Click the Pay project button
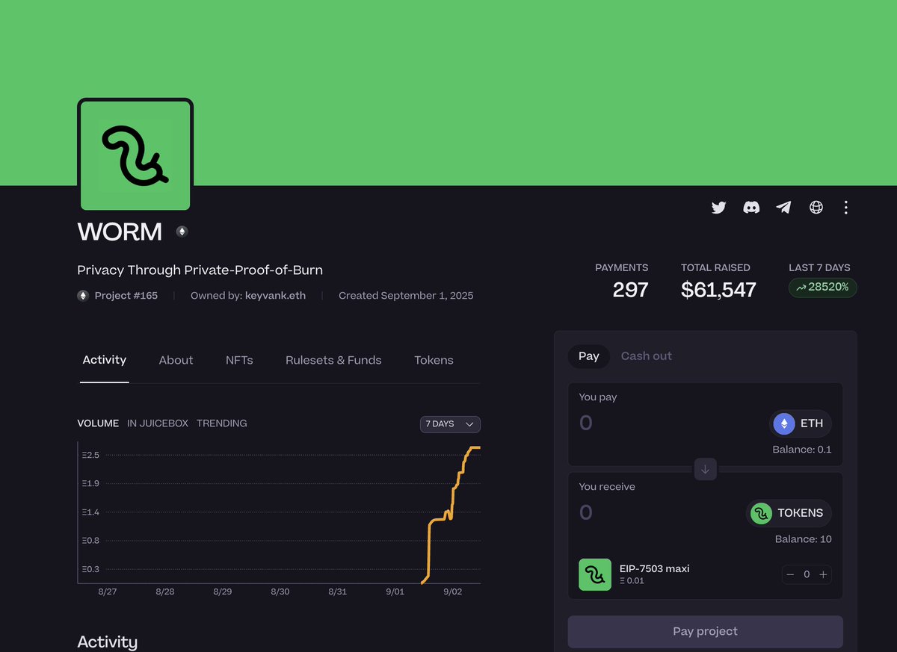This screenshot has width=897, height=652. pos(705,632)
